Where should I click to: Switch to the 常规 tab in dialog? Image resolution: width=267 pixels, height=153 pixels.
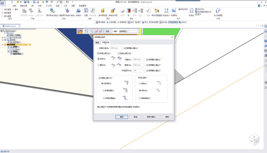(x=97, y=42)
